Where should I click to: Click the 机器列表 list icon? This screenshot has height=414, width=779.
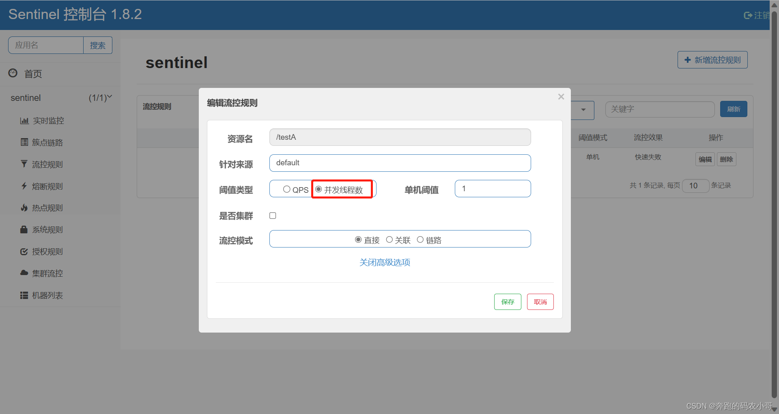point(24,295)
